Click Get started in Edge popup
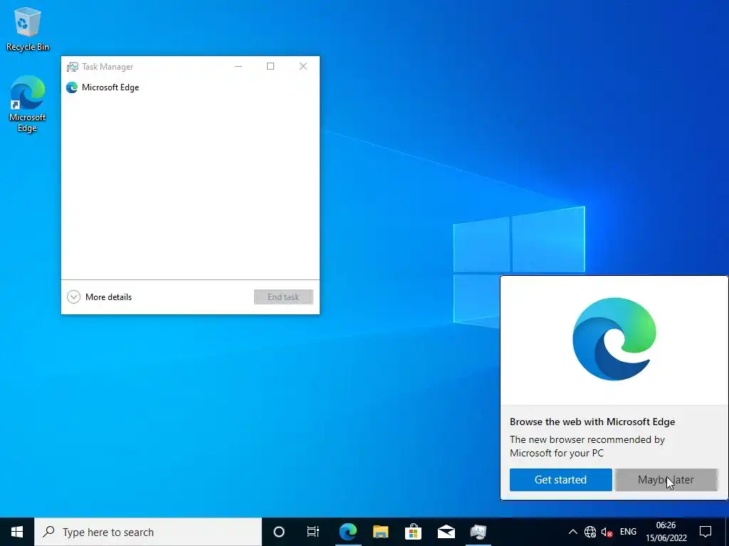The image size is (729, 546). (x=560, y=480)
